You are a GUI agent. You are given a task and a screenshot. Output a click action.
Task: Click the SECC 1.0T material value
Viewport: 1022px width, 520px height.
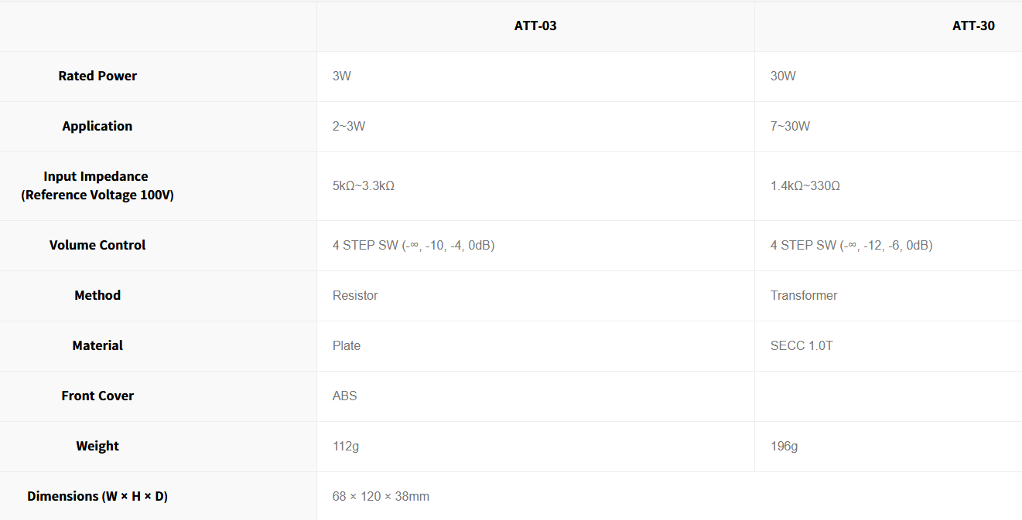pyautogui.click(x=802, y=345)
